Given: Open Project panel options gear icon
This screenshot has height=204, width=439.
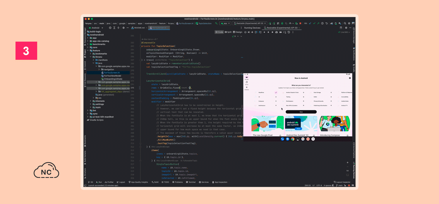Looking at the screenshot, I should [x=124, y=28].
